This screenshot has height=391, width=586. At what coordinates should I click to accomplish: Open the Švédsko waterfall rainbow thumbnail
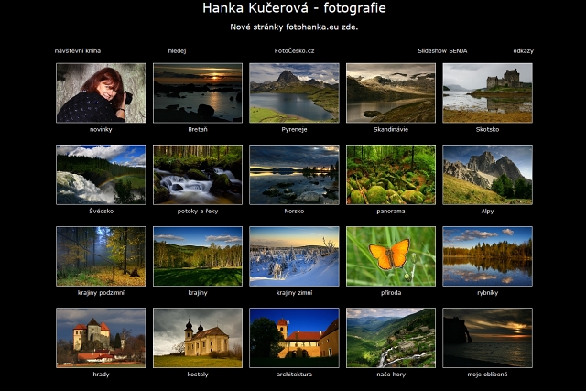[x=101, y=175]
